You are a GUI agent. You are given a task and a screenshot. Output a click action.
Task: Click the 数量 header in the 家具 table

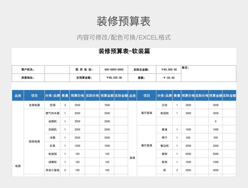[x=177, y=95]
